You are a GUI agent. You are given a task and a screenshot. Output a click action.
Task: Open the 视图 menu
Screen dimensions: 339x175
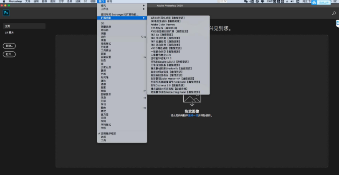pyautogui.click(x=93, y=1)
